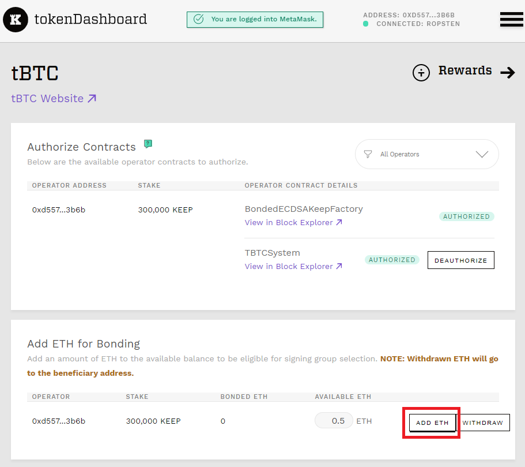
Task: Expand the operators filter chevron
Action: tap(482, 154)
